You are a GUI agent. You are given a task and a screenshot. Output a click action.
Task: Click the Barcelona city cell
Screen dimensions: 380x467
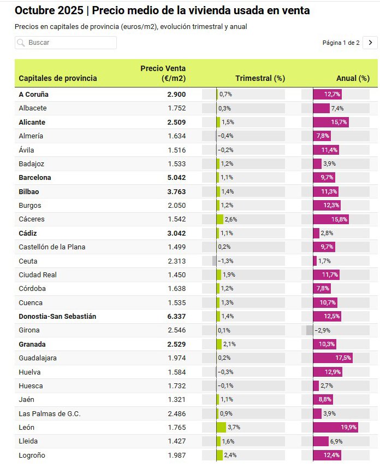point(35,178)
